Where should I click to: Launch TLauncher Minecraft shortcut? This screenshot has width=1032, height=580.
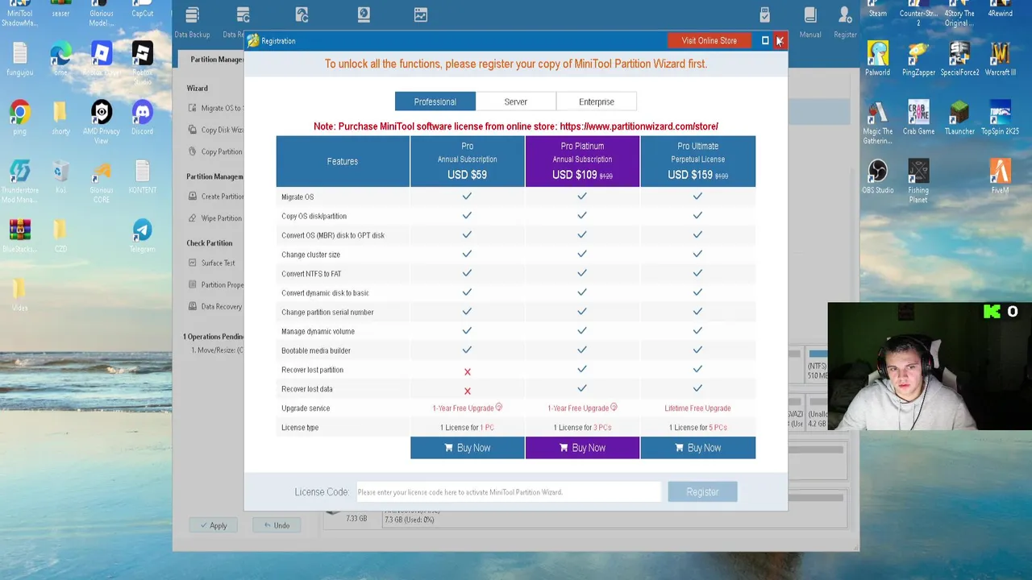coord(959,117)
